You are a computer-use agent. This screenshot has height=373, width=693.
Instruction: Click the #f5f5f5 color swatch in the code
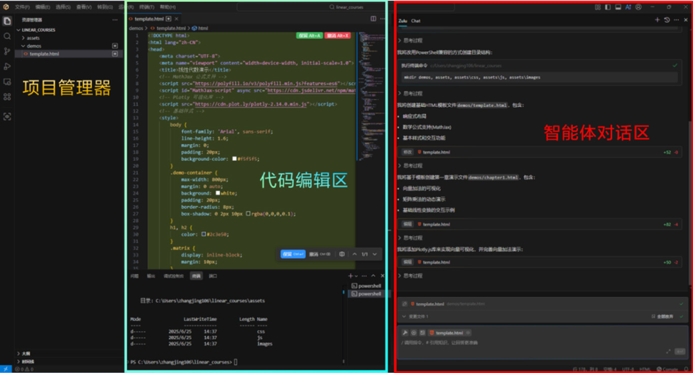(234, 159)
